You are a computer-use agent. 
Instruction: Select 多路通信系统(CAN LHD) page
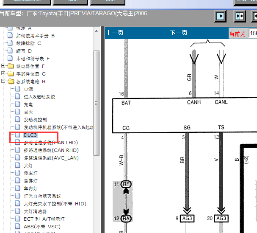[51, 143]
